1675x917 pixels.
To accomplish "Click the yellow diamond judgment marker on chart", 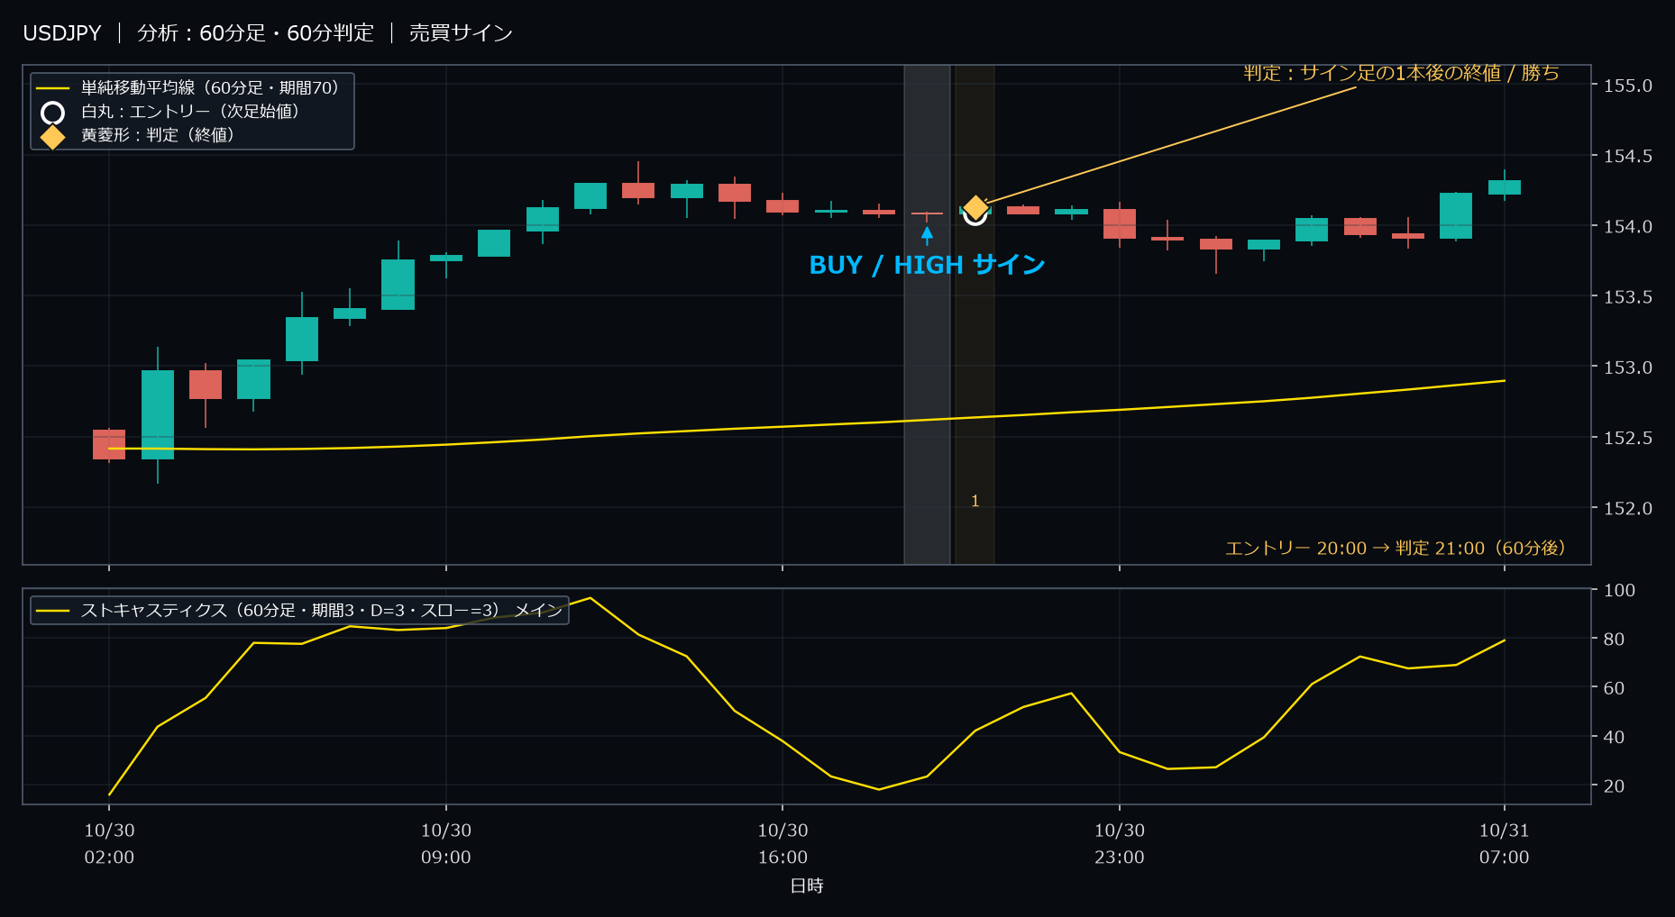I will (x=975, y=208).
